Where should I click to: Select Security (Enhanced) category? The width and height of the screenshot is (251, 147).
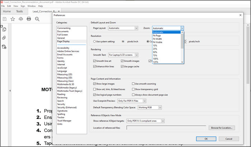coord(67,107)
